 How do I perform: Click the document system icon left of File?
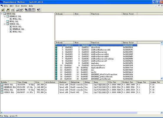(x=2, y=6)
